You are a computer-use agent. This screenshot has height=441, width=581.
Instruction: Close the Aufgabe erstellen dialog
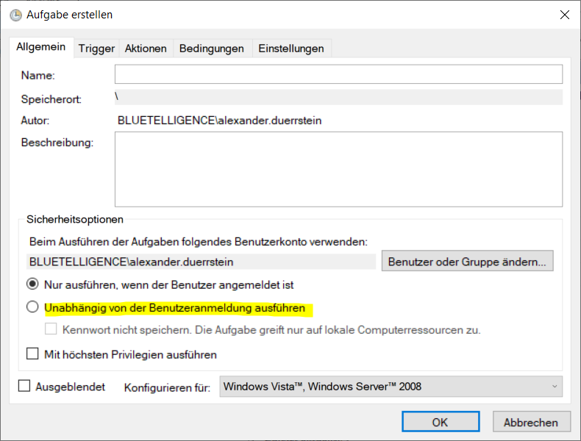(564, 15)
